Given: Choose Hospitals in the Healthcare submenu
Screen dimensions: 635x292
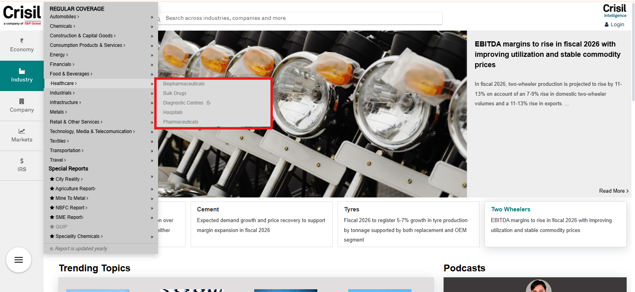Looking at the screenshot, I should tap(173, 112).
